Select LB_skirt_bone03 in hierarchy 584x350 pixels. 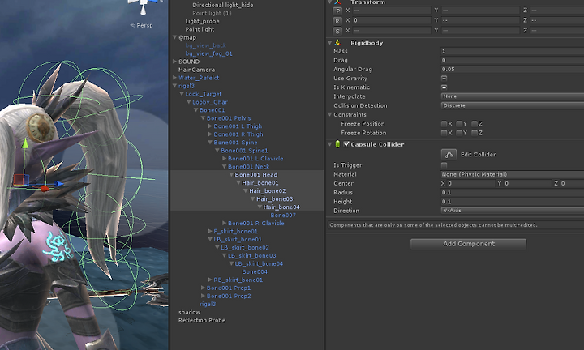[251, 255]
